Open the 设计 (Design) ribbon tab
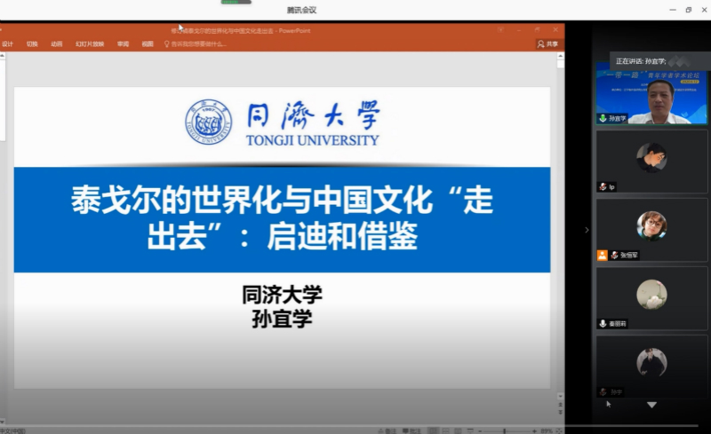Viewport: 711px width, 434px height. click(x=7, y=43)
